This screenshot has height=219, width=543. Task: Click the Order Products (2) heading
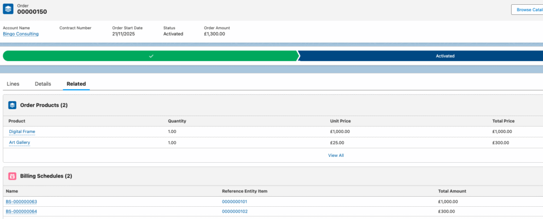43,105
